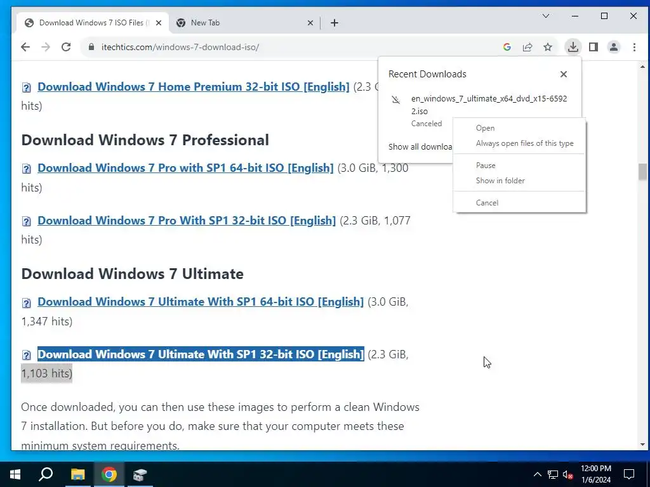Screen dimensions: 650x487
Task: Click the Download Windows 7 Professional heading
Action: click(145, 140)
